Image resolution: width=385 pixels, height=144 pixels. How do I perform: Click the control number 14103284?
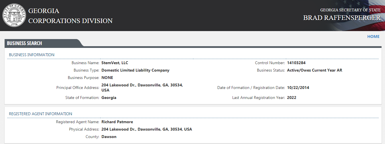coord(296,63)
